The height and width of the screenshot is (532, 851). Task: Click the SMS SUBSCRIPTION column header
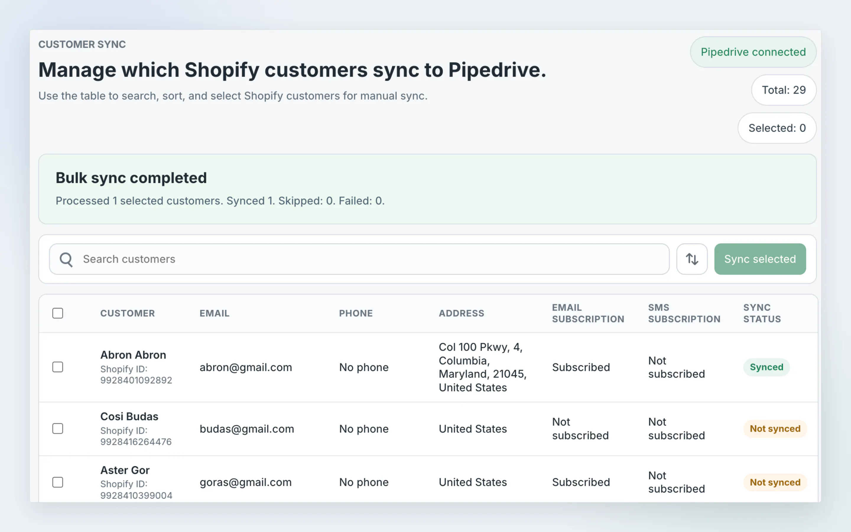click(684, 313)
